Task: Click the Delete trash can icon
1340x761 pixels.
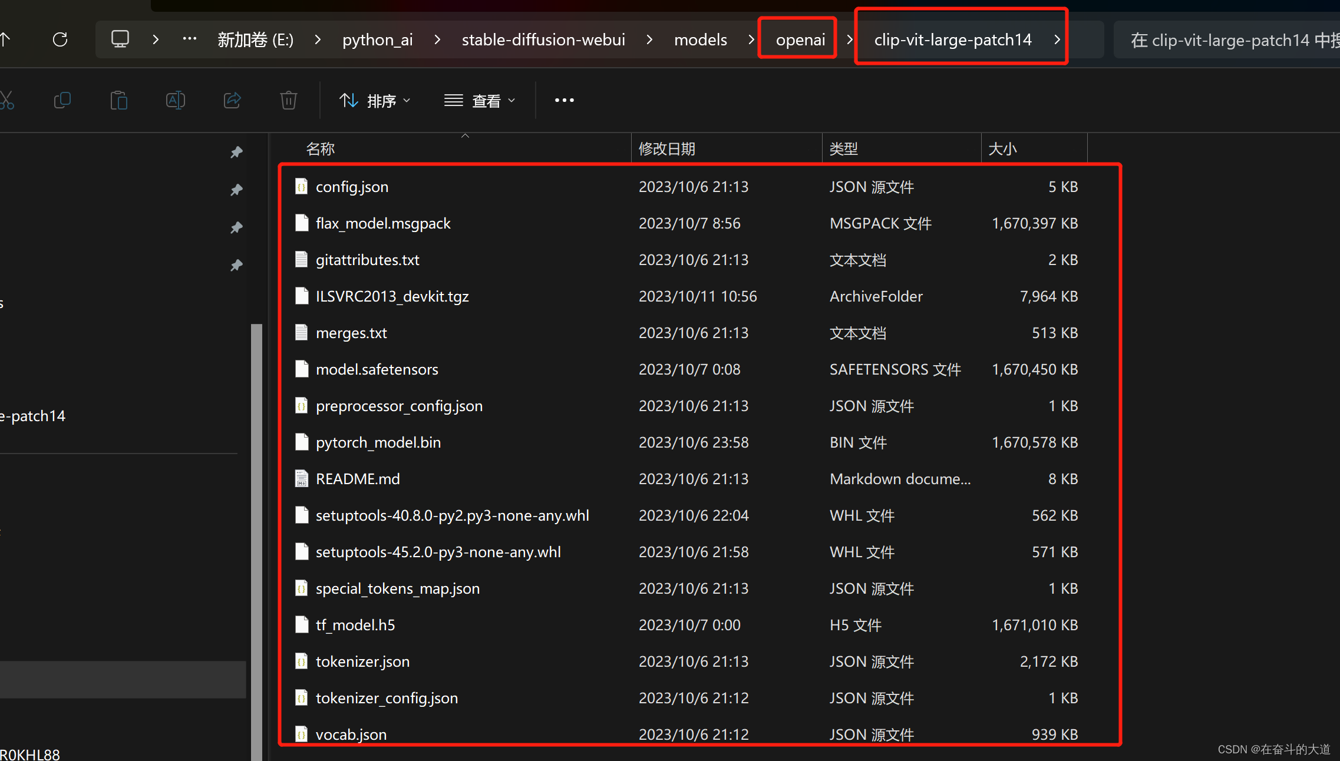Action: pos(288,100)
